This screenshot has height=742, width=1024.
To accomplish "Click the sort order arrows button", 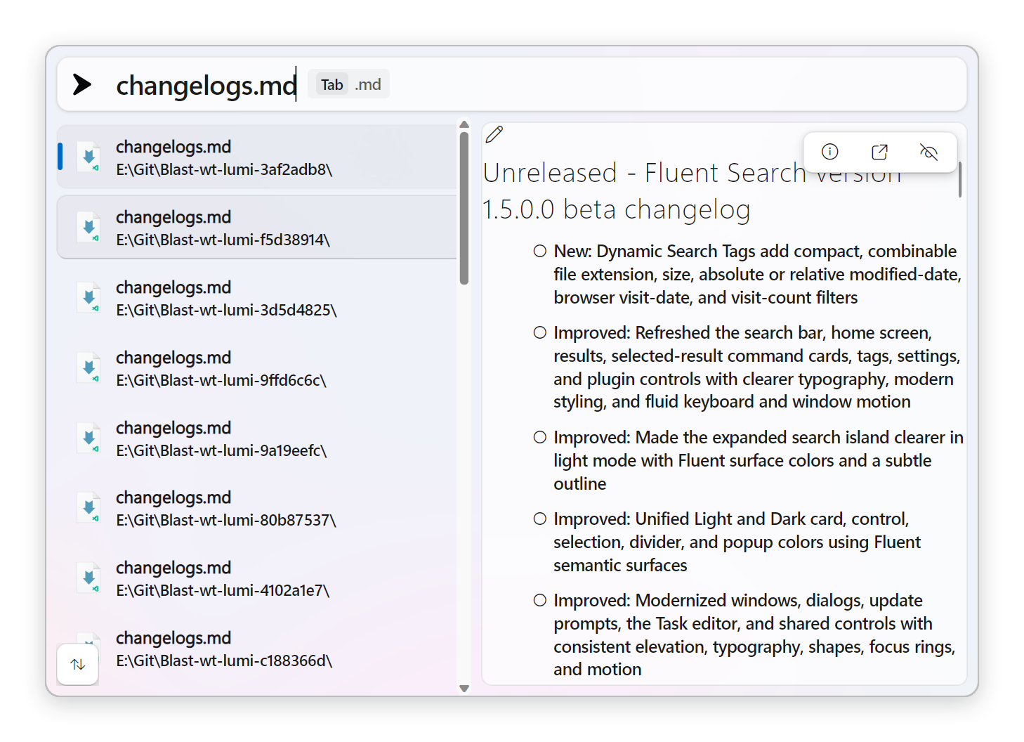I will (x=78, y=664).
